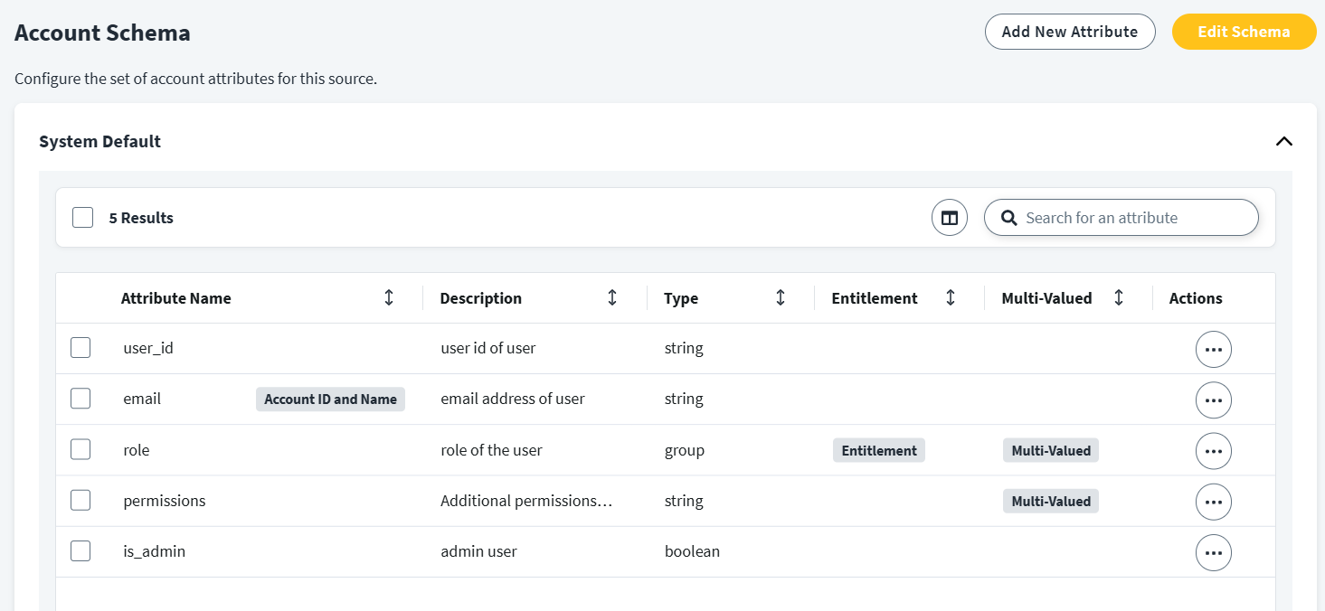Click the 'role' attribute name
Viewport: 1325px width, 611px height.
coord(137,450)
